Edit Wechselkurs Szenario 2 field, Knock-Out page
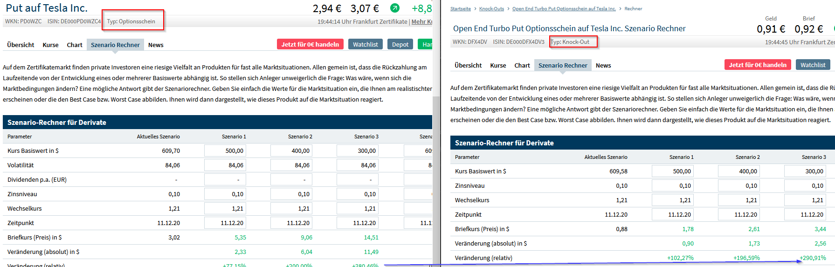This screenshot has width=835, height=267. point(738,200)
